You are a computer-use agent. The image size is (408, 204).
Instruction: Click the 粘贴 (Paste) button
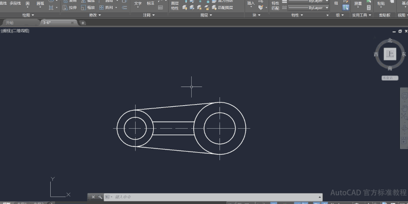(381, 4)
